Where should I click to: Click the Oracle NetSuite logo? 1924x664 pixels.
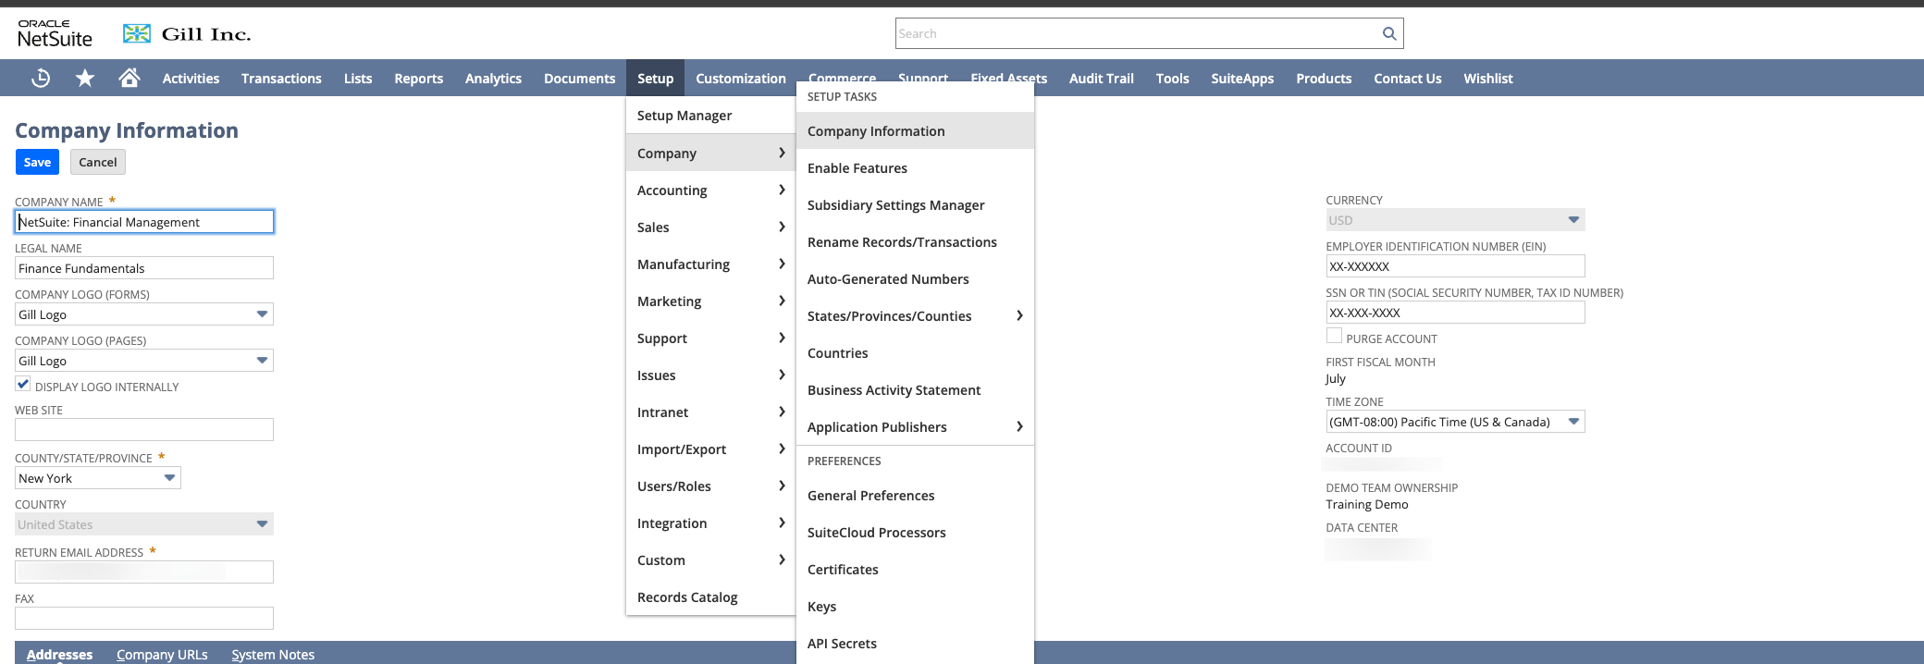pos(55,33)
